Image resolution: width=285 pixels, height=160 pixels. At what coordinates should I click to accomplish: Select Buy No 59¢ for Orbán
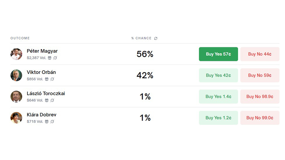(x=260, y=75)
